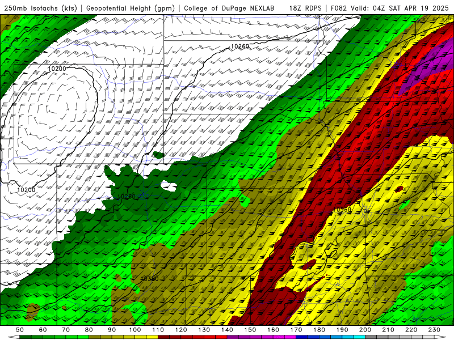Screen dimensions: 454x340
Task: Click the 60 value on the colorbar scale
Action: (43, 330)
